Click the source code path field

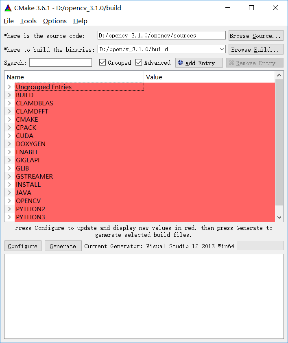(x=161, y=35)
